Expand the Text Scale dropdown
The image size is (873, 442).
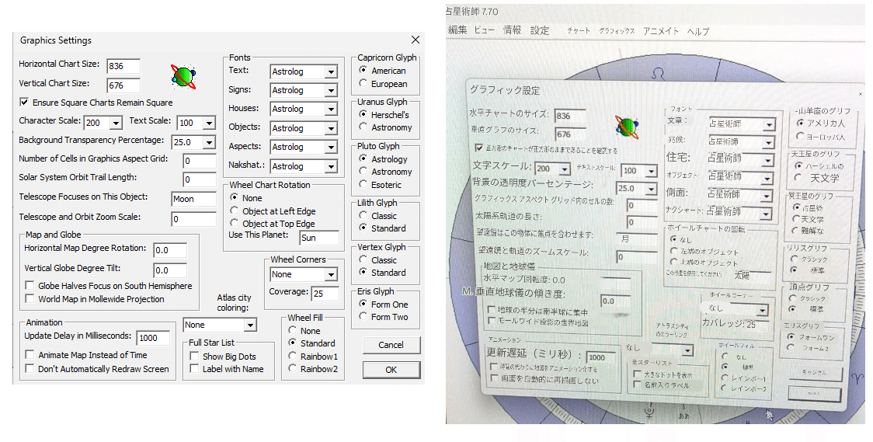(x=209, y=123)
